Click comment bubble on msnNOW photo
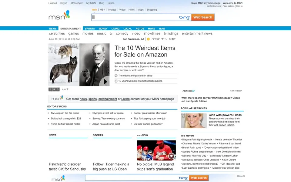291x182 pixels. tap(171, 156)
